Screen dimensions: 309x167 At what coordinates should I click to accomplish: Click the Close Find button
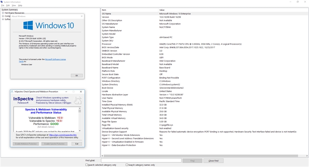tap(214, 161)
